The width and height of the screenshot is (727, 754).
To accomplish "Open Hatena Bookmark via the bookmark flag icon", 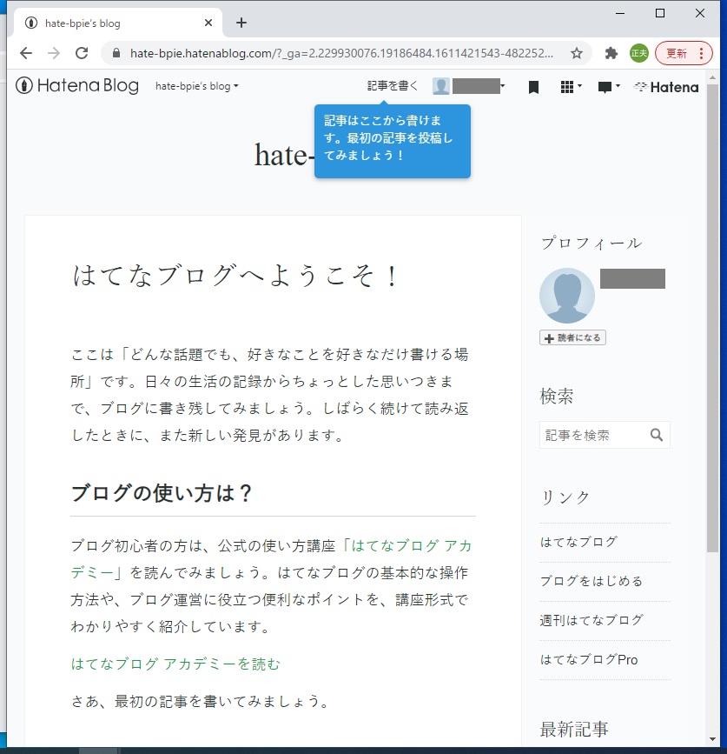I will click(x=533, y=87).
